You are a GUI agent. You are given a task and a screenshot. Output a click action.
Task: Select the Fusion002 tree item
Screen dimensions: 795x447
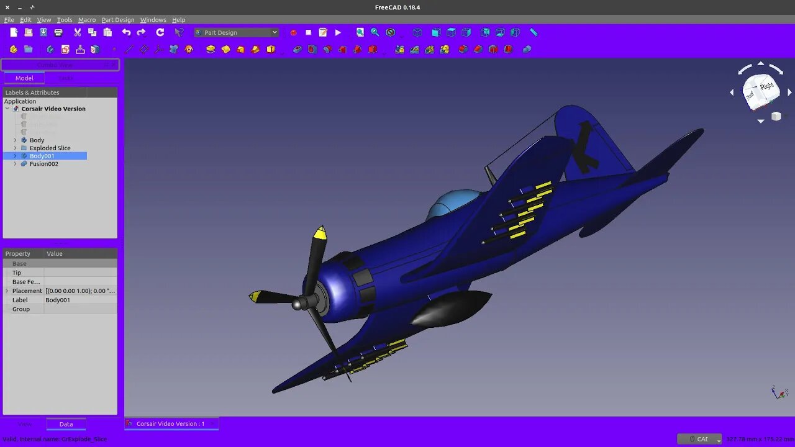pyautogui.click(x=43, y=164)
